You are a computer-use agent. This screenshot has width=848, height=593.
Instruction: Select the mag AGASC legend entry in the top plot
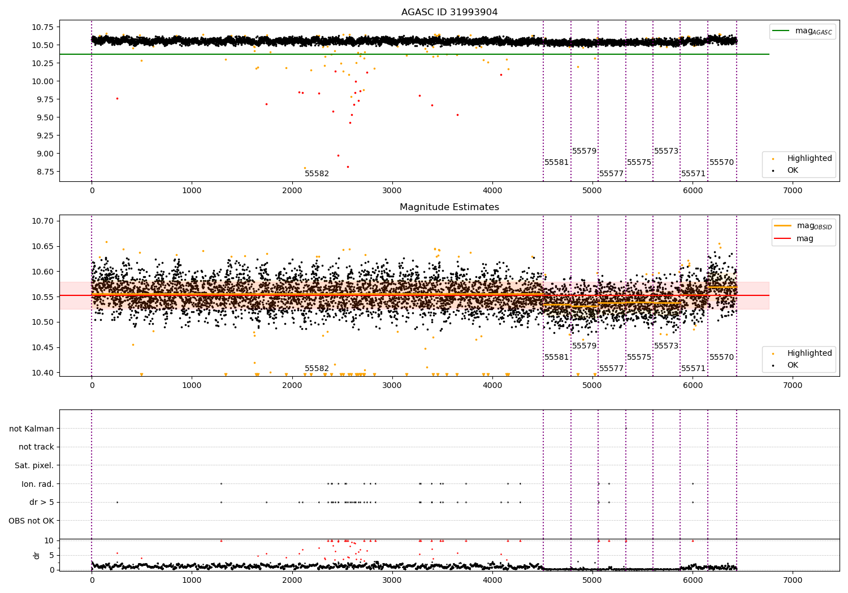[x=803, y=31]
